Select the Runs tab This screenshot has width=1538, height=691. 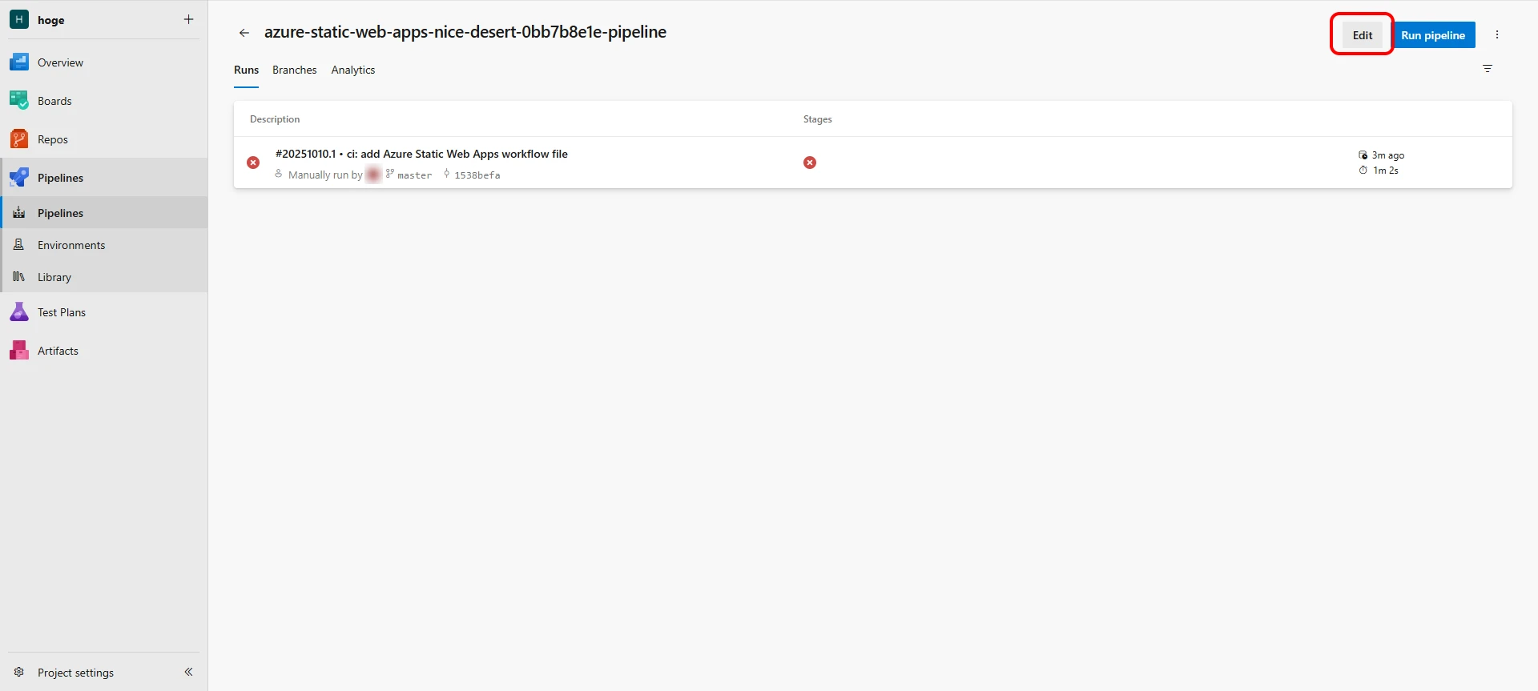point(246,70)
